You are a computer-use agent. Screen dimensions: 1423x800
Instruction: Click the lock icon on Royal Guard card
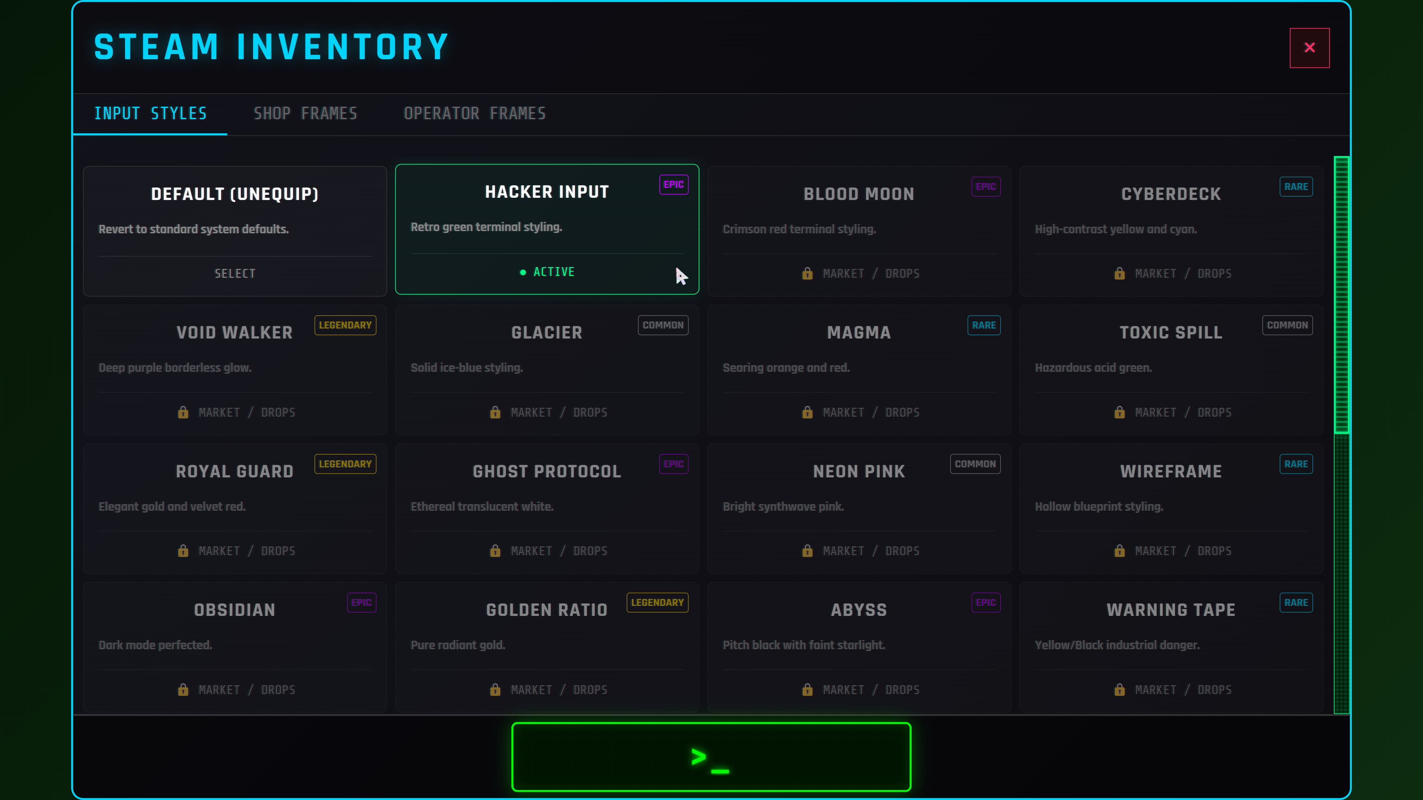(183, 551)
